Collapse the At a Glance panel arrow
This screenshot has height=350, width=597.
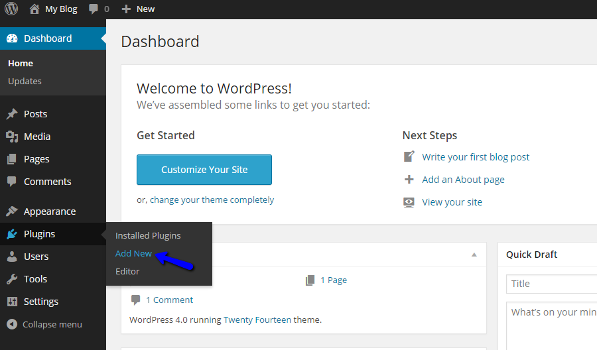point(474,255)
